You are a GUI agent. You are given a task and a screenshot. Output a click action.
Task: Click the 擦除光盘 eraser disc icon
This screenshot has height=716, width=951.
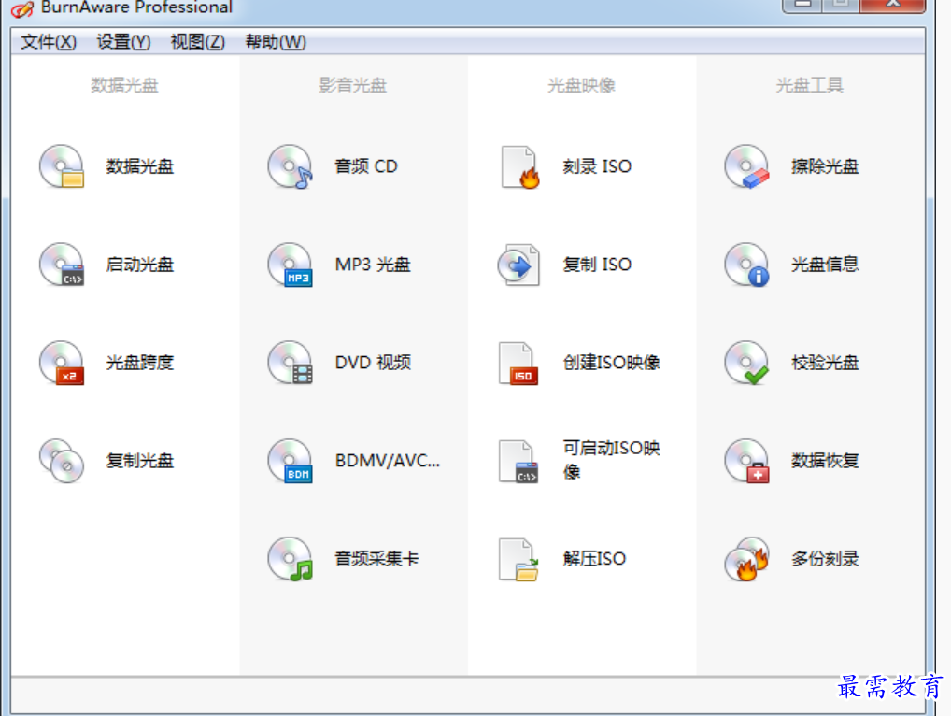[x=746, y=166]
